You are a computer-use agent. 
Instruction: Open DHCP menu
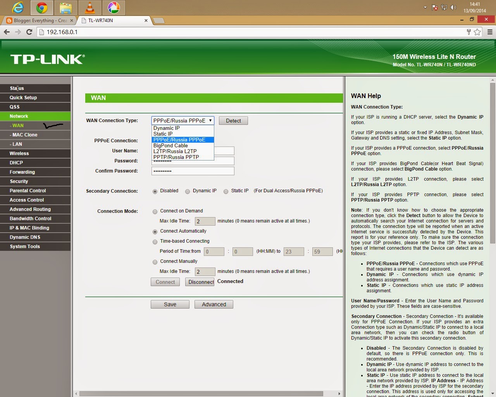(35, 163)
